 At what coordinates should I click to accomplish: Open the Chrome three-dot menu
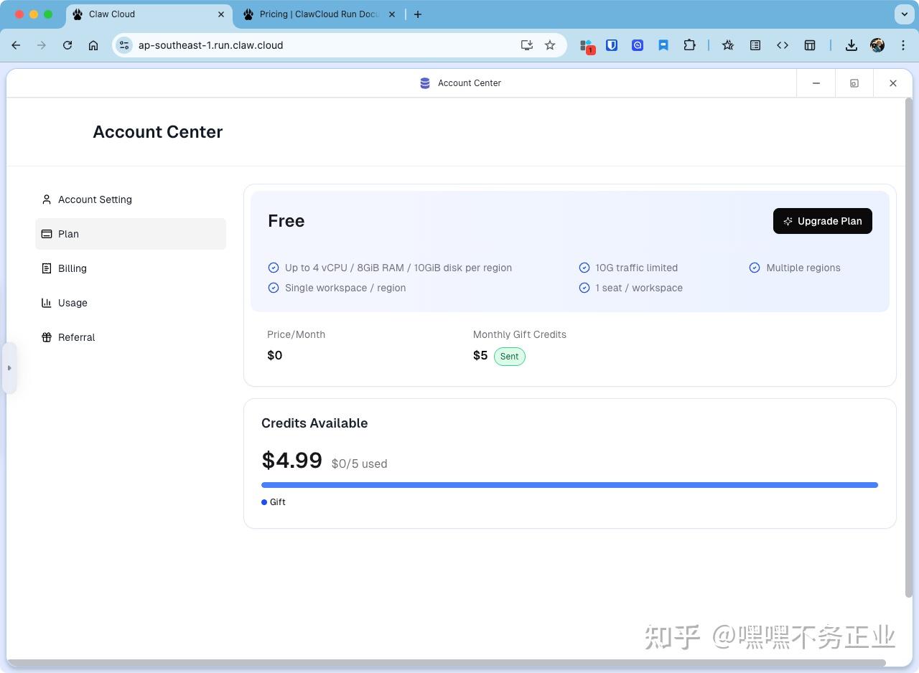tap(903, 45)
